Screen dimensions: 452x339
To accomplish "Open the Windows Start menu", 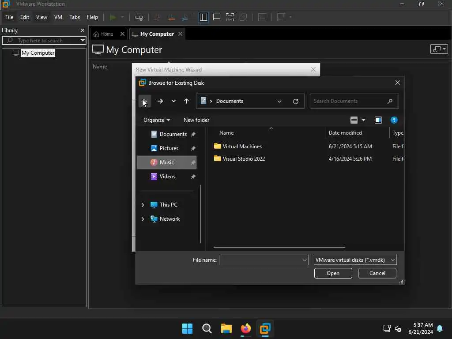I will (187, 328).
